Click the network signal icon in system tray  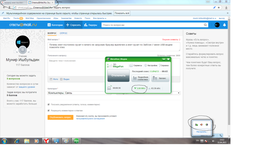click(210, 141)
